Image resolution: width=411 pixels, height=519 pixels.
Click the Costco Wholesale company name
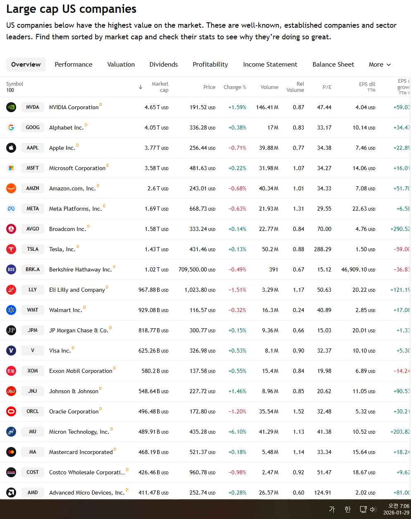pos(87,472)
